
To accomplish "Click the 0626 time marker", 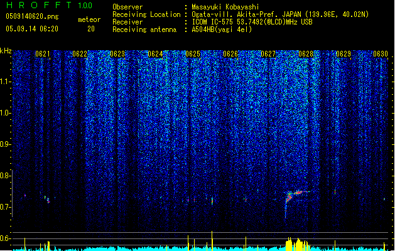I will (x=230, y=54).
